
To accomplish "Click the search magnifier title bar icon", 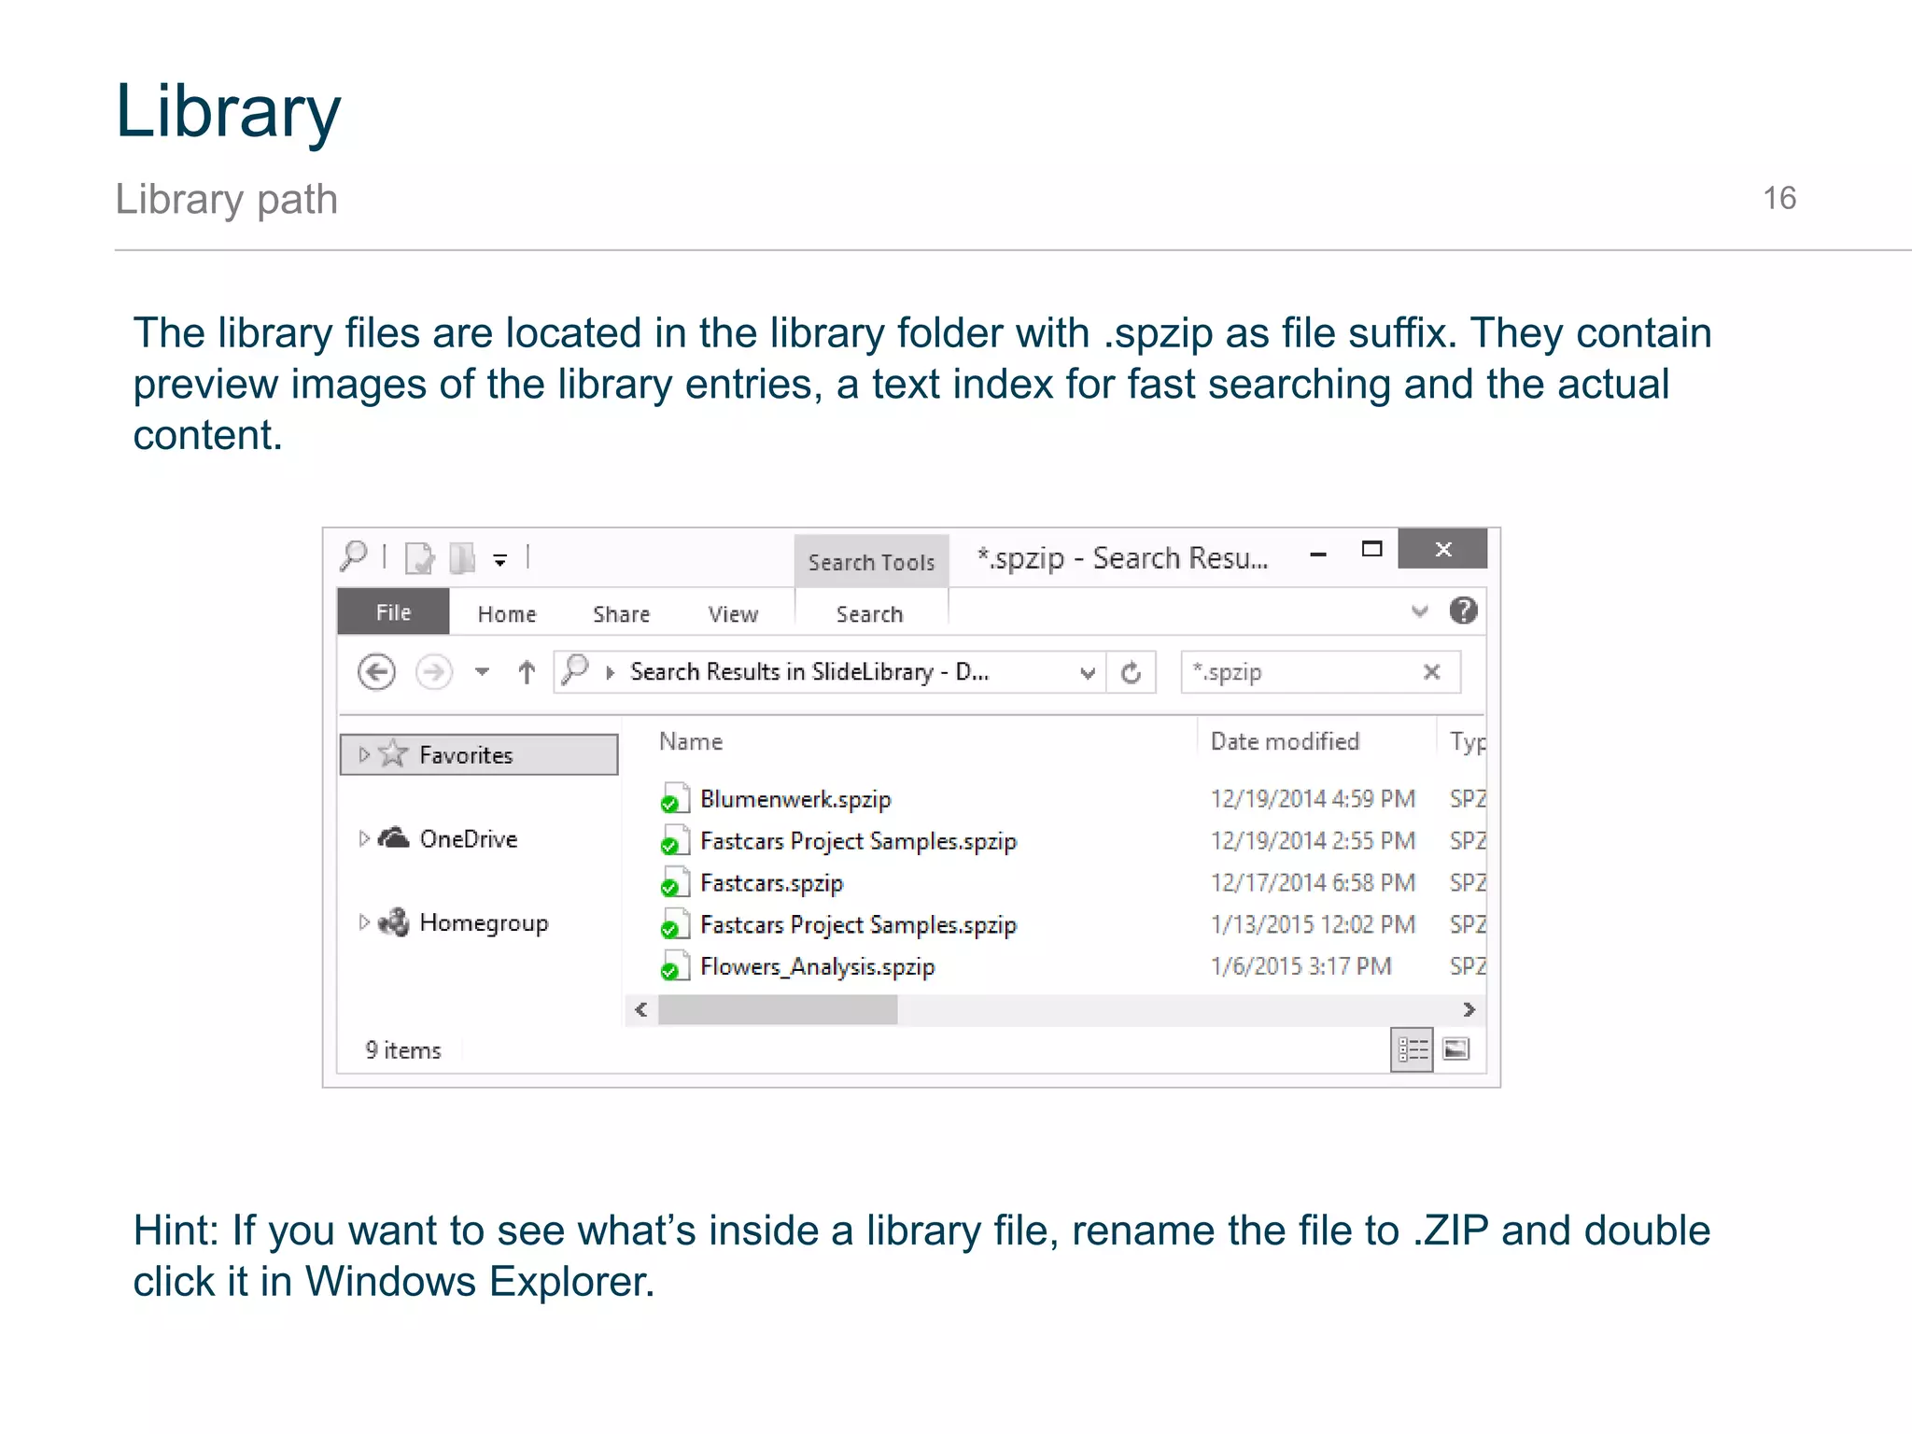I will pos(354,556).
